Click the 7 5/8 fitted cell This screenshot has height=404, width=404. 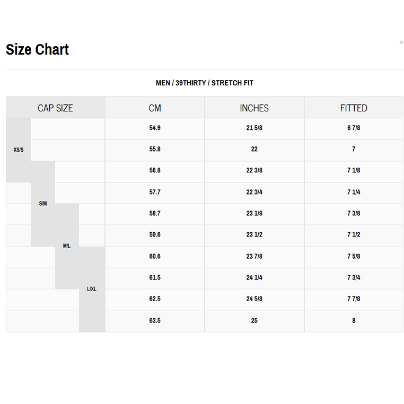[x=354, y=257]
